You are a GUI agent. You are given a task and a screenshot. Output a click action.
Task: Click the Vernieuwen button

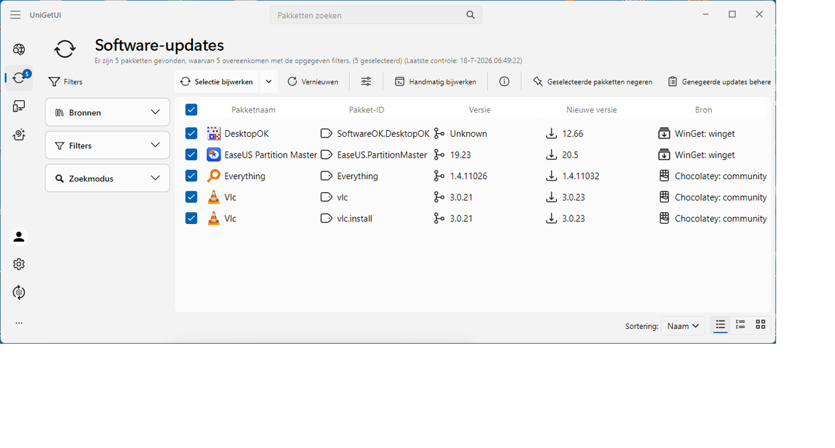313,81
